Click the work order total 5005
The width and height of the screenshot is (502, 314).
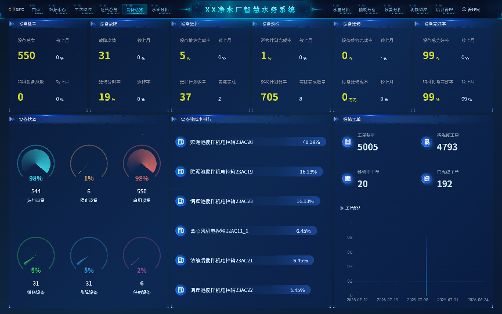pyautogui.click(x=367, y=147)
